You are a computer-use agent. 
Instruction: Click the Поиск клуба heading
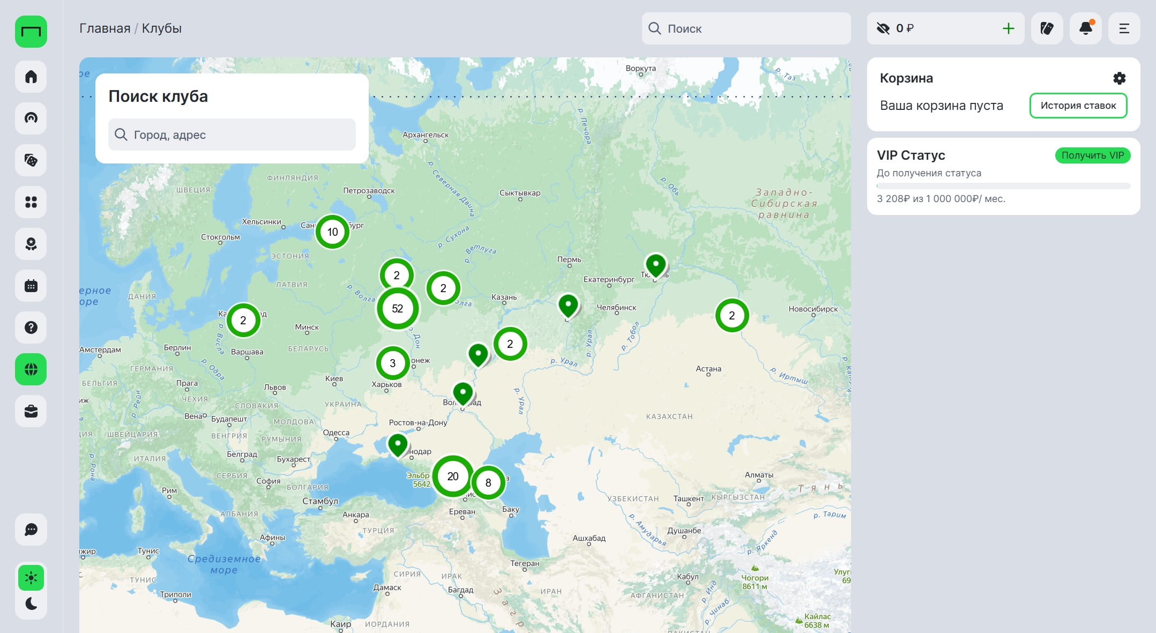(158, 96)
